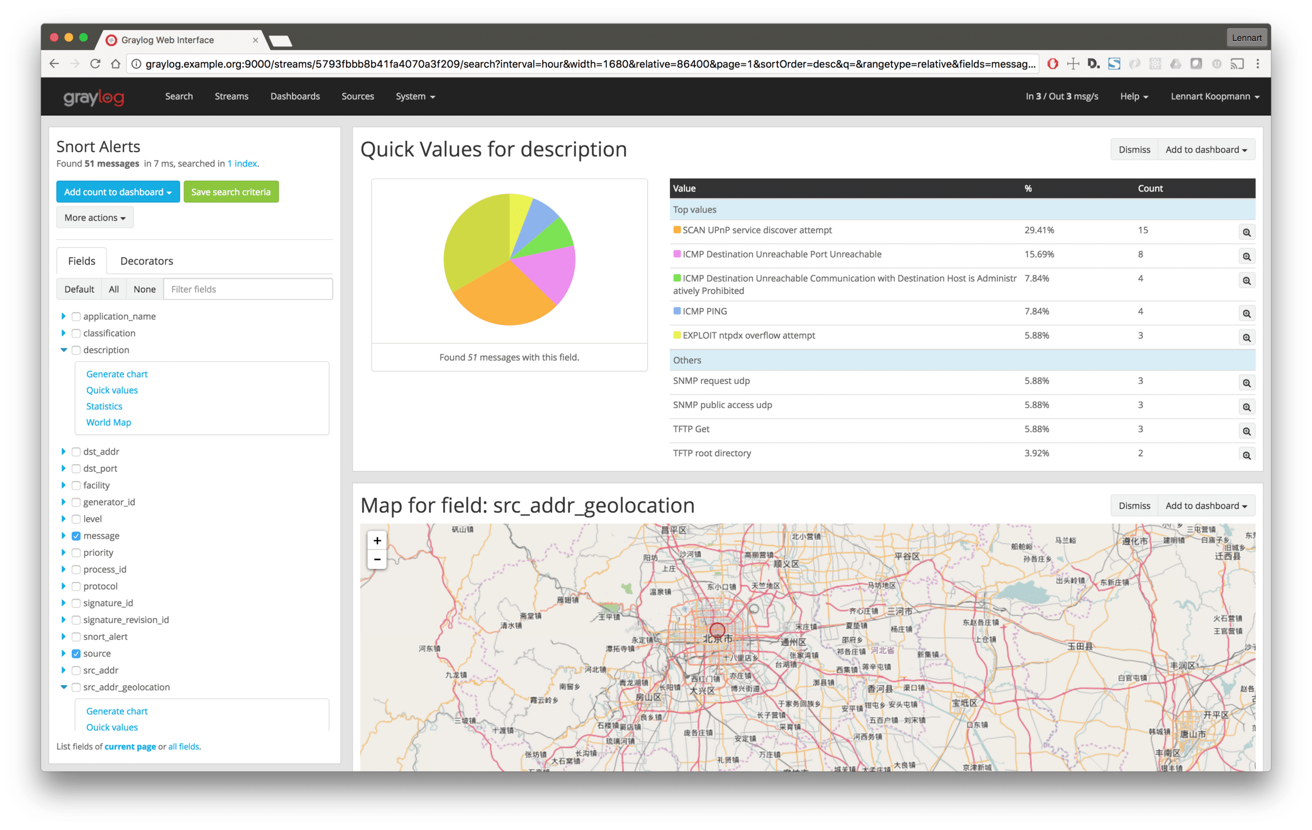Click magnifier icon for ICMP PING row
Viewport: 1312px width, 830px height.
pyautogui.click(x=1246, y=313)
